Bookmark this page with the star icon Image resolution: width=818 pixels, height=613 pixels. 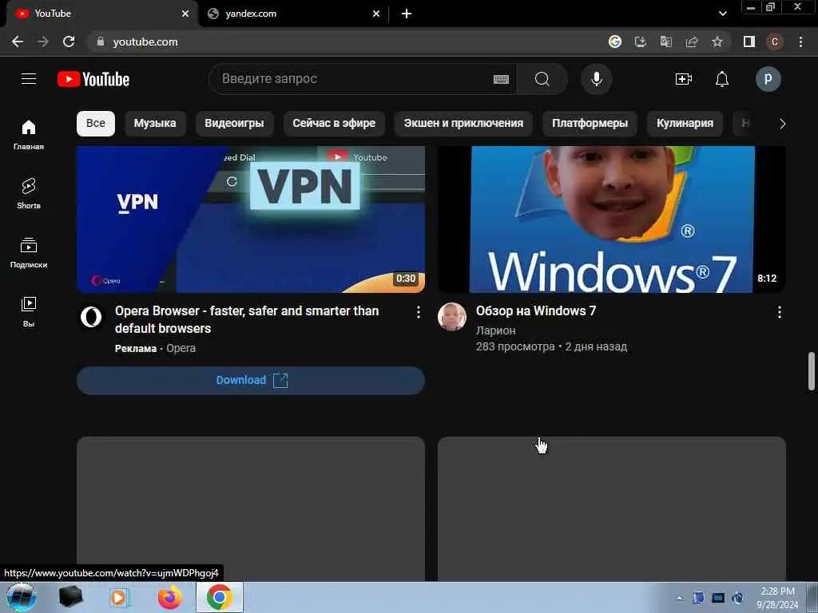pyautogui.click(x=717, y=42)
